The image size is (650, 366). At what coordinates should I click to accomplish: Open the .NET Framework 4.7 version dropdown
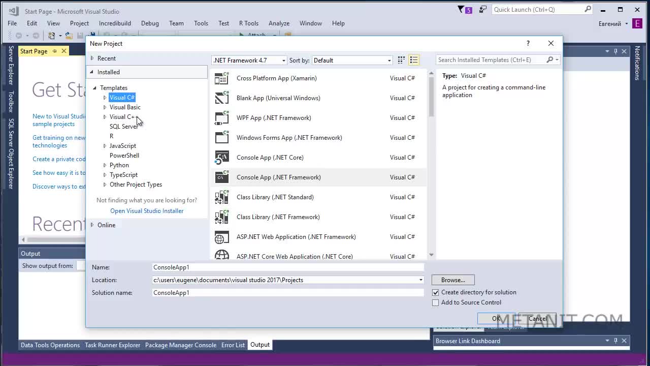tap(283, 60)
